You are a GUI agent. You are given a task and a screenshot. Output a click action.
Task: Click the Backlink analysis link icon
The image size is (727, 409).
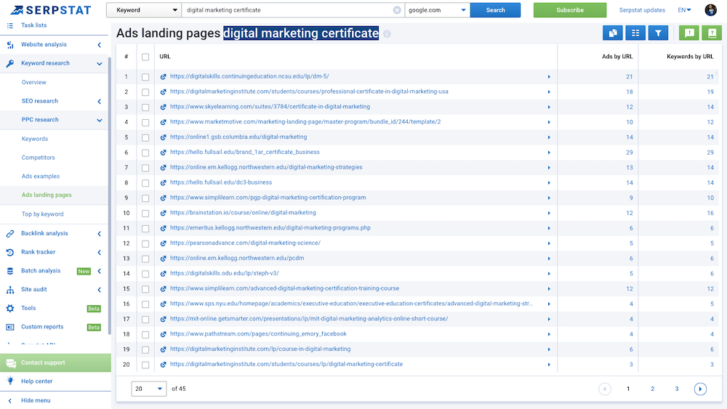click(x=10, y=234)
